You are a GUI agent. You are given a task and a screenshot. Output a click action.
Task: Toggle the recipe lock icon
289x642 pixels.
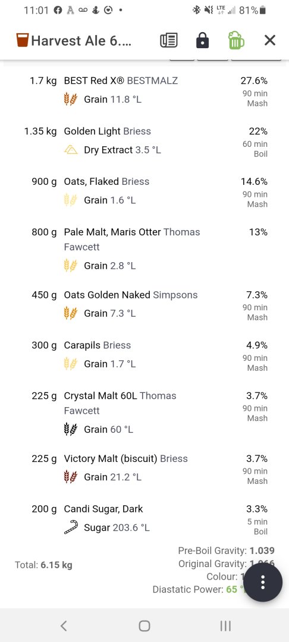[x=202, y=40]
